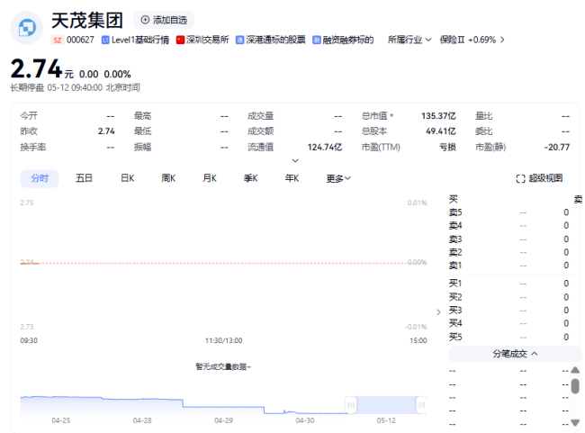The image size is (585, 433).
Task: Open 超级视图 fullscreen view icon
Action: coord(520,179)
